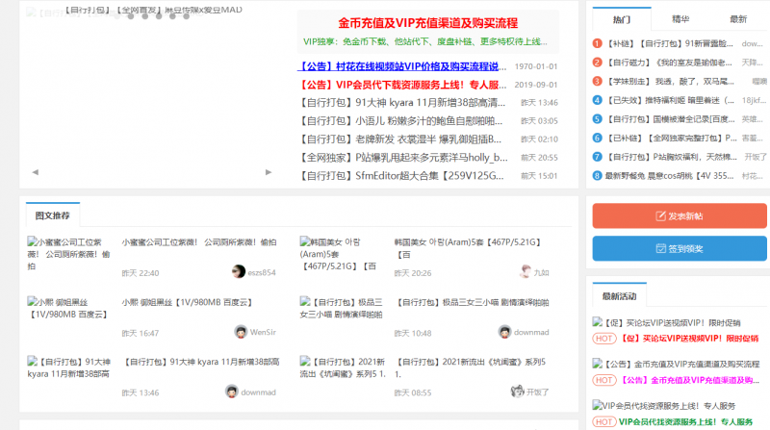Click the number 8 rank badge in hot list
This screenshot has width=770, height=430.
597,176
